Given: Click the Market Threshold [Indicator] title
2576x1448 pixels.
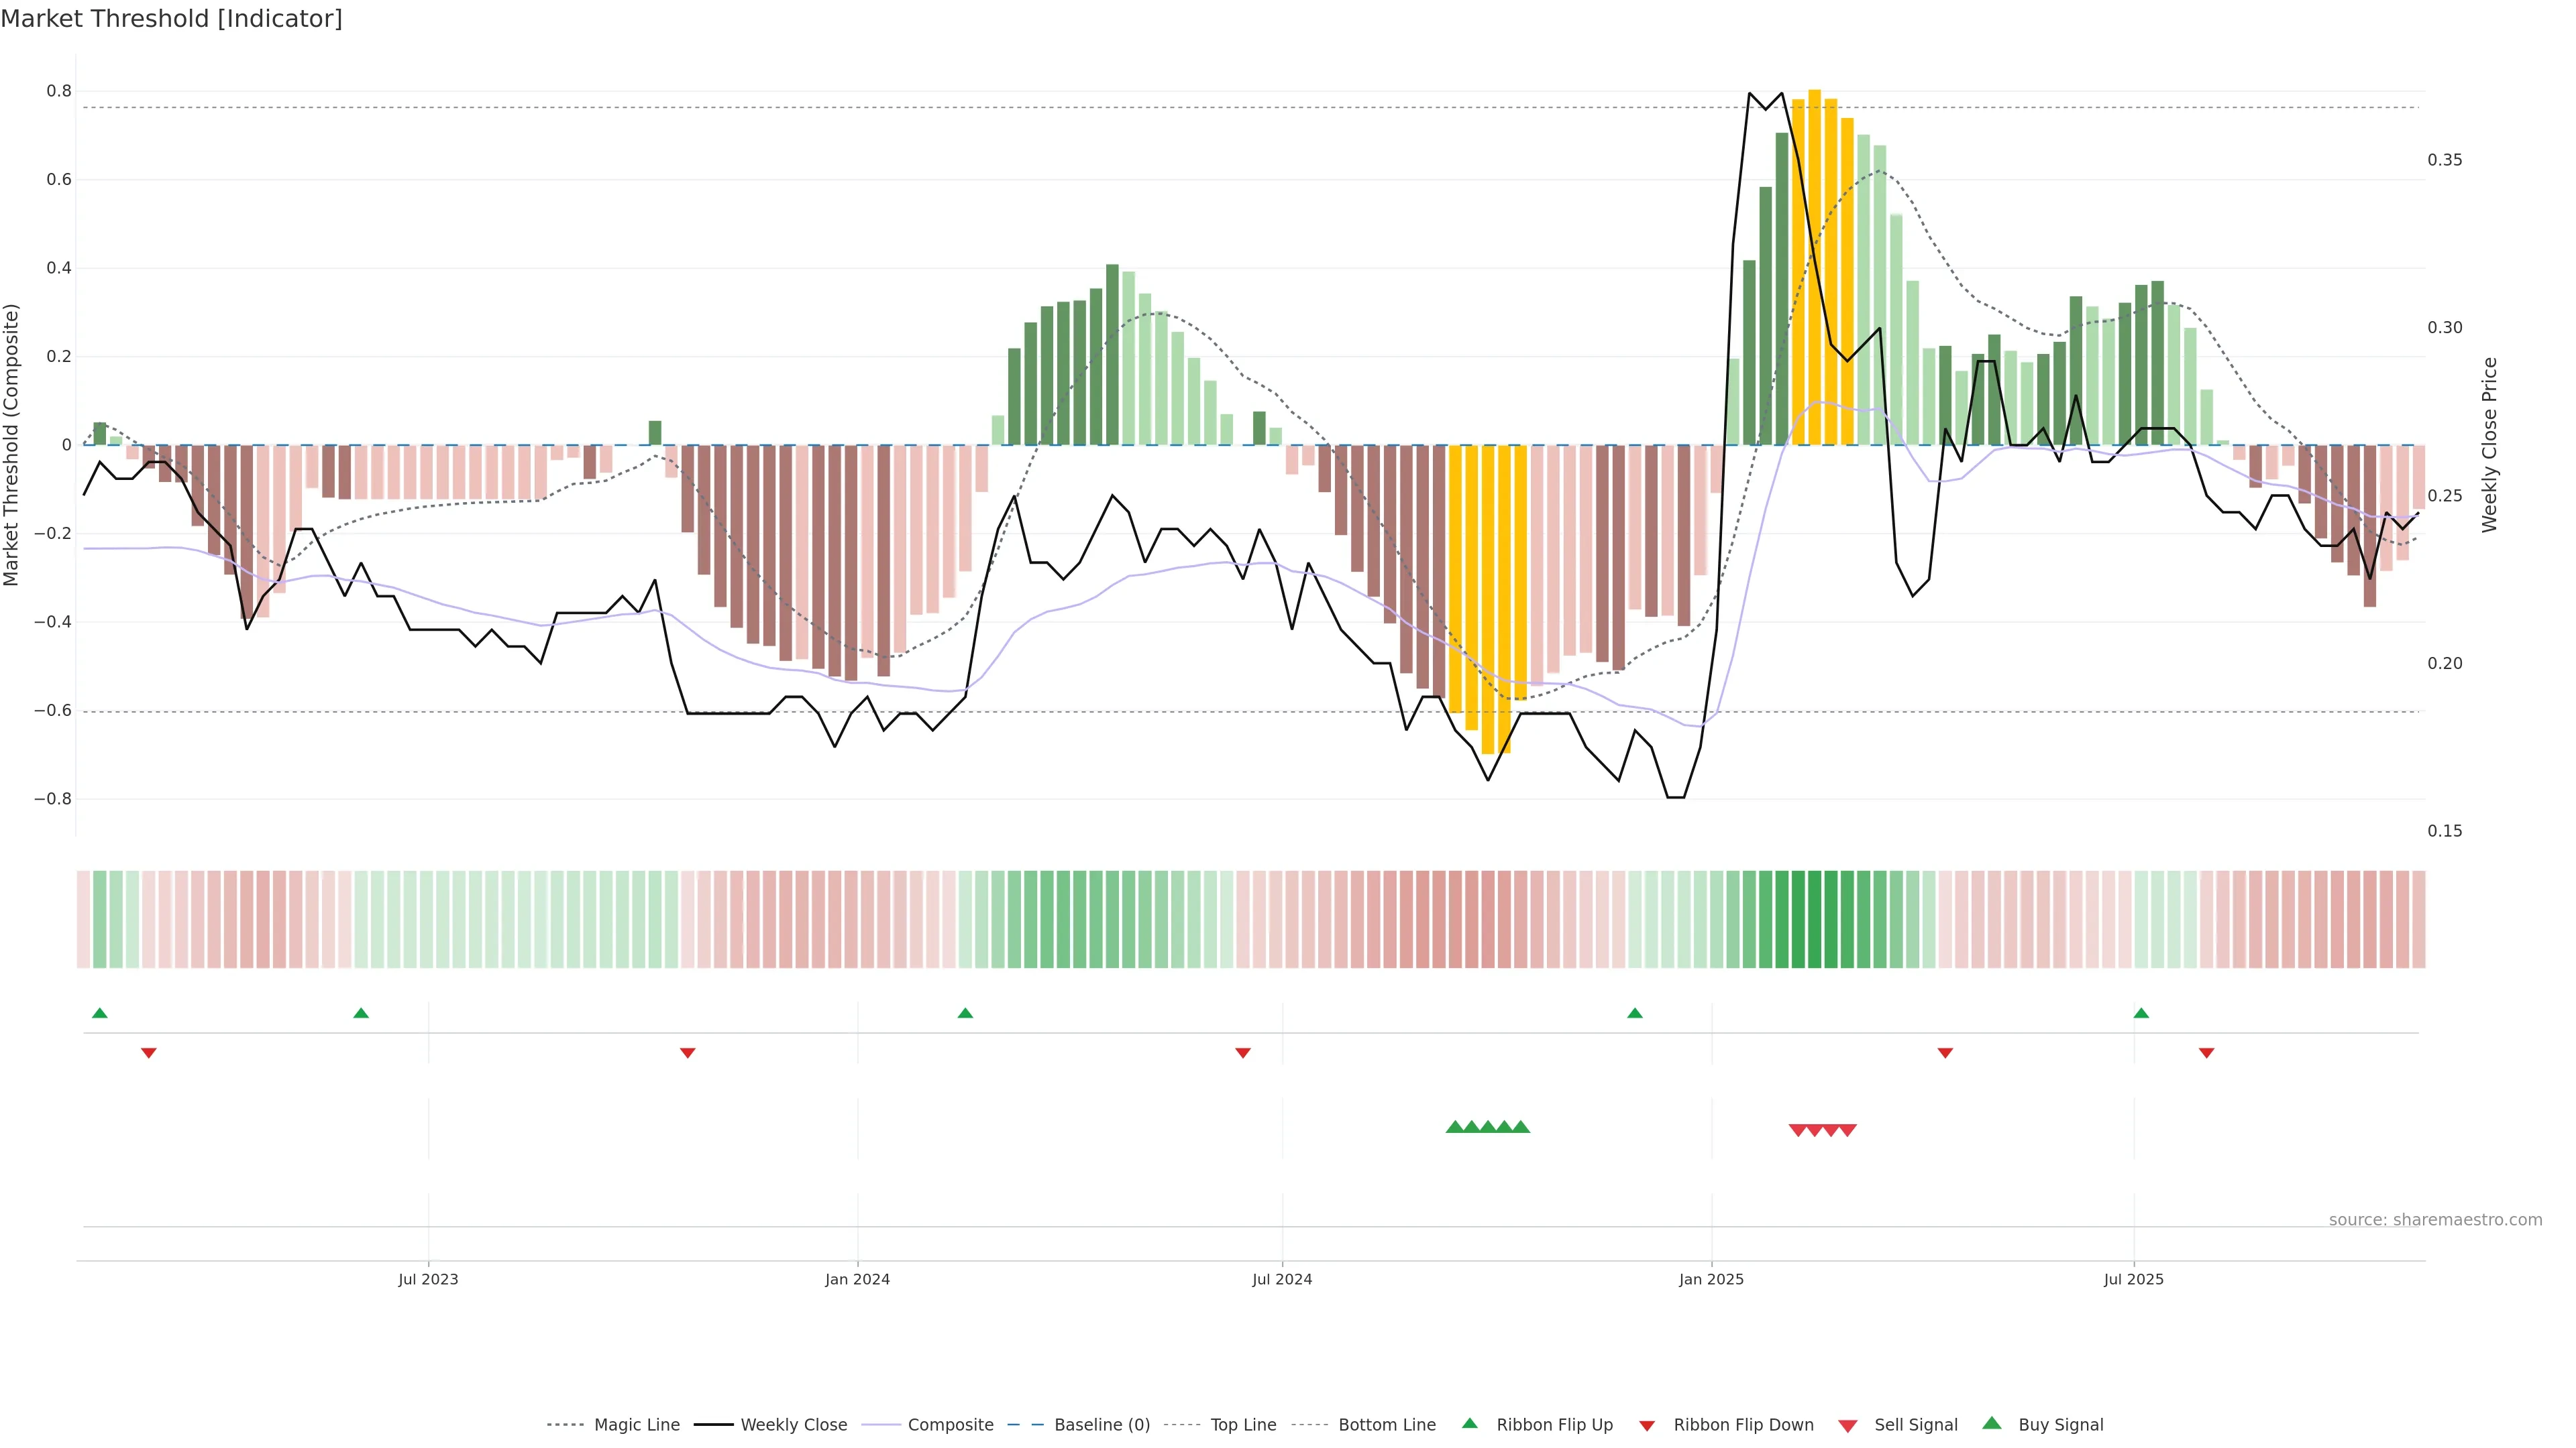Looking at the screenshot, I should pyautogui.click(x=171, y=19).
